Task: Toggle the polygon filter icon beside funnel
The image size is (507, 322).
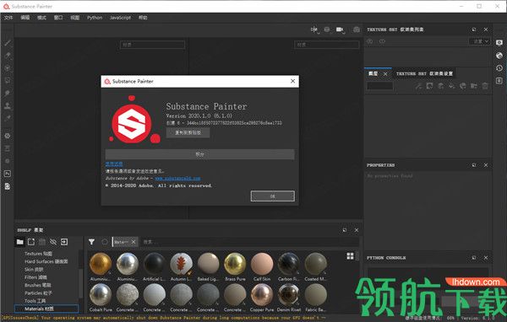Action: 105,242
